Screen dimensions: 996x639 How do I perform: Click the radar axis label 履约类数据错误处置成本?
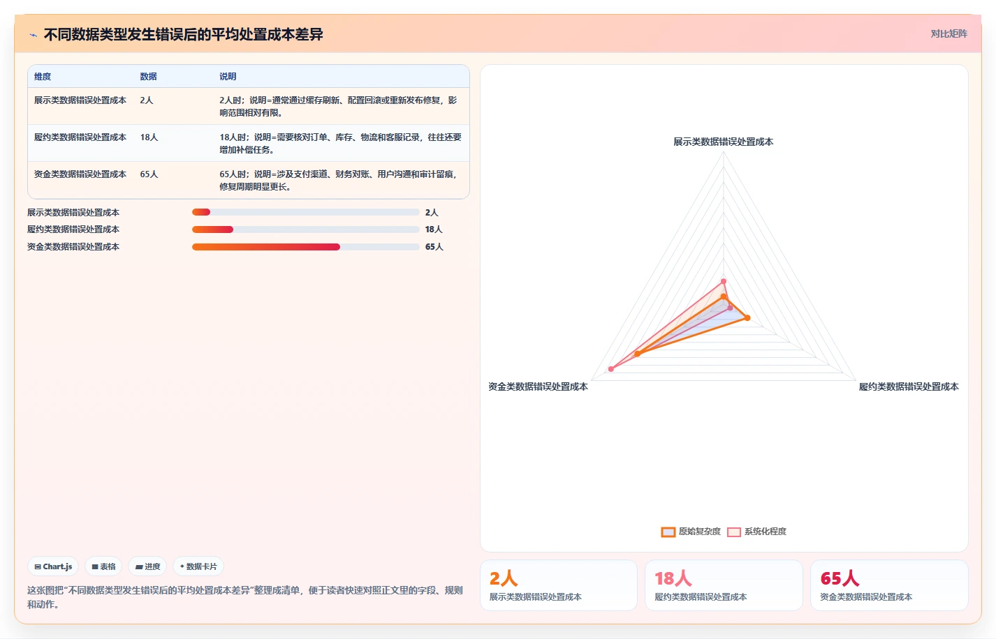click(909, 386)
